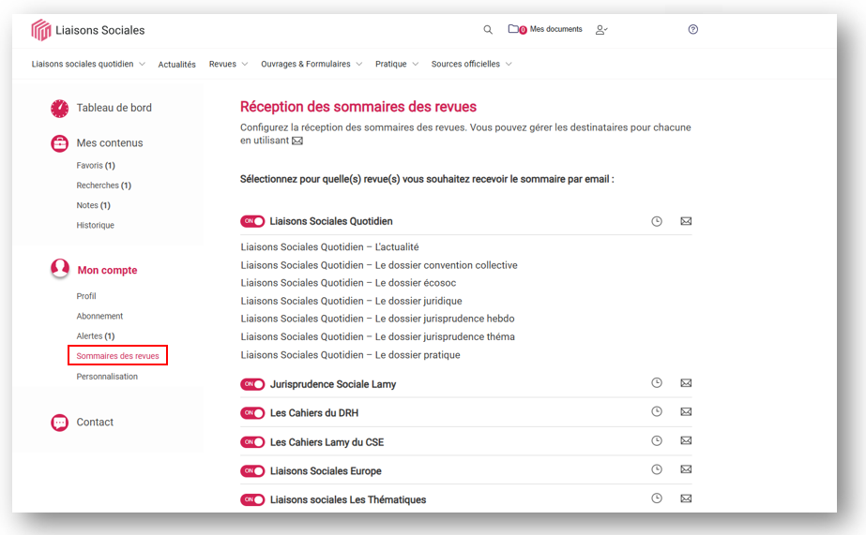Click the Mes contenus briefcase icon
This screenshot has width=866, height=535.
(x=60, y=143)
